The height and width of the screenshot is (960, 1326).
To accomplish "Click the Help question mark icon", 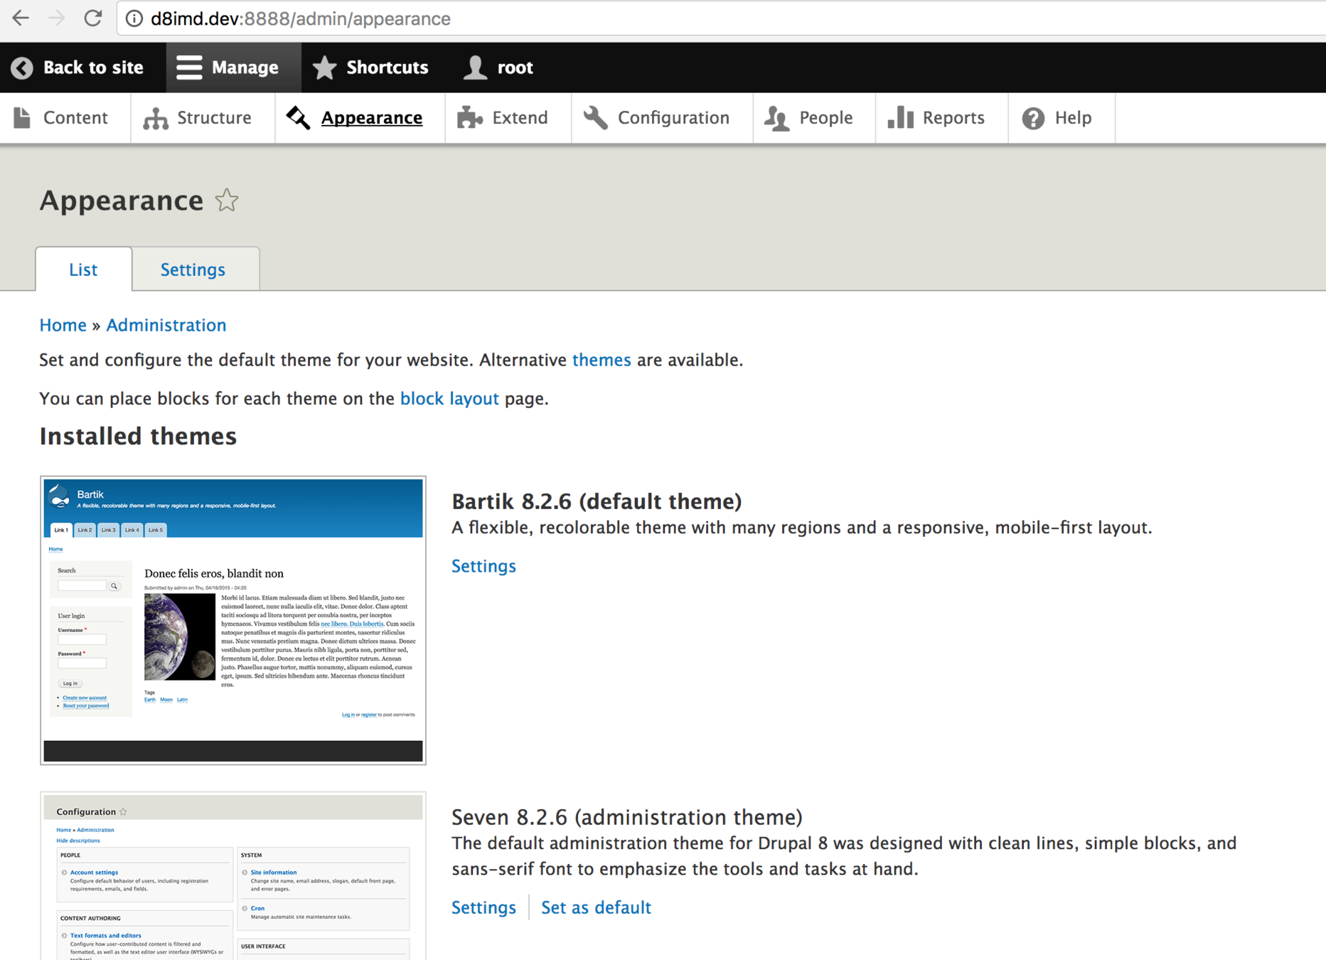I will click(1033, 118).
